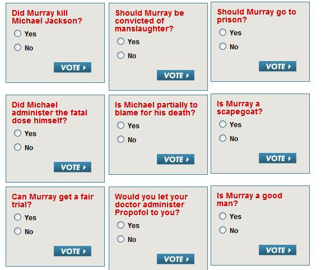Click VOTE under 'Should Murray go to prison?'
This screenshot has height=270, width=330.
(x=277, y=66)
